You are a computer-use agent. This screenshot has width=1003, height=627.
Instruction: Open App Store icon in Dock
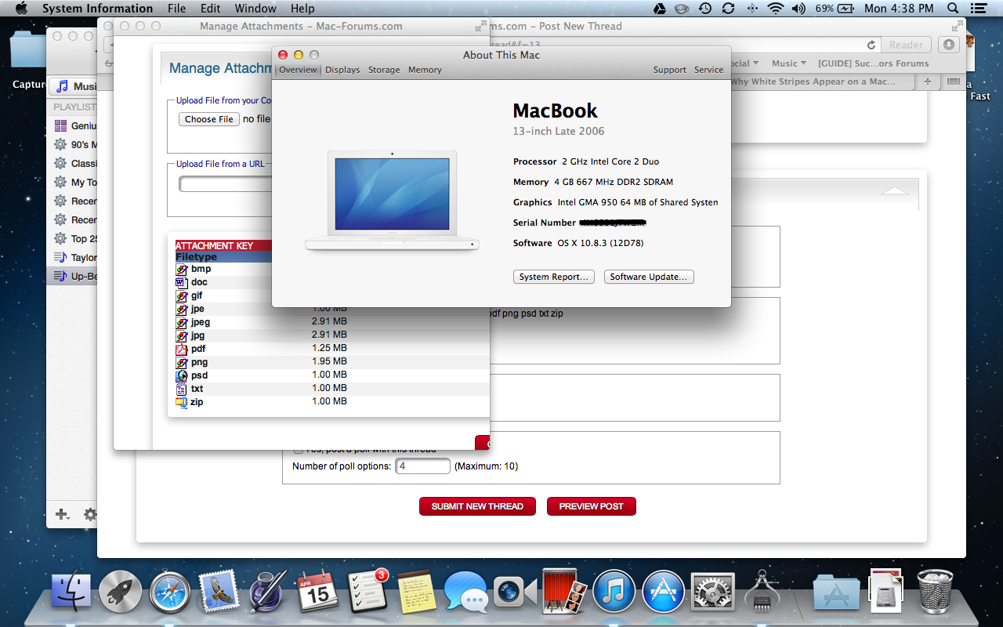[663, 591]
